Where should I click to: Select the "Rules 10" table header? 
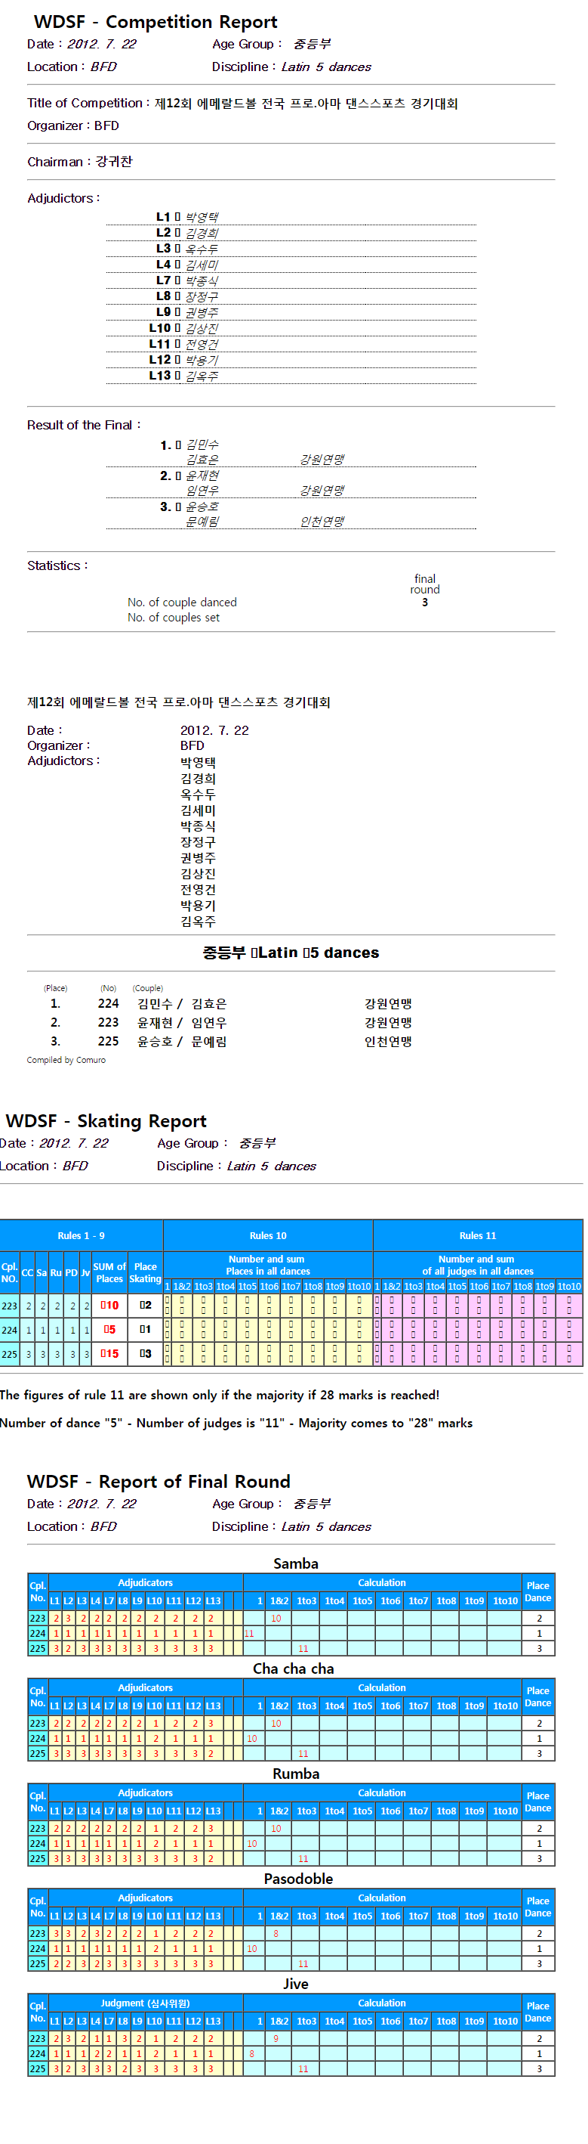pos(268,1235)
